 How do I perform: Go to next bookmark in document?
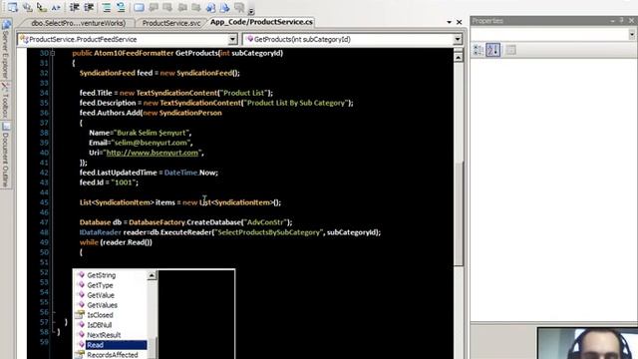[224, 7]
